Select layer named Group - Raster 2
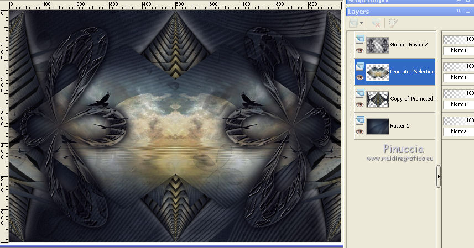Viewport: 474px width, 248px height. tap(409, 45)
